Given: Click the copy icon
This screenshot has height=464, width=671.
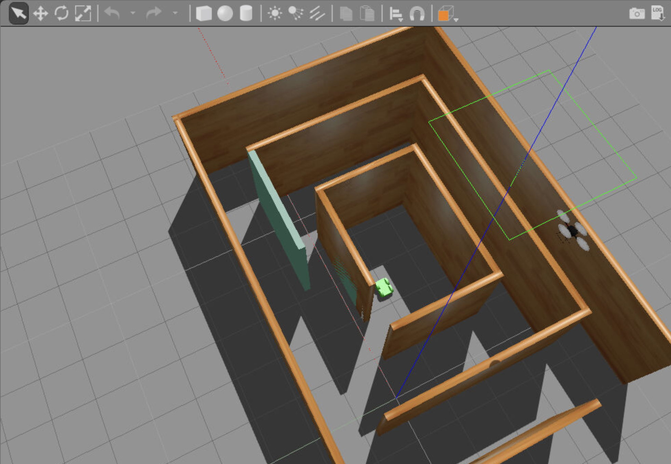Looking at the screenshot, I should [x=346, y=14].
